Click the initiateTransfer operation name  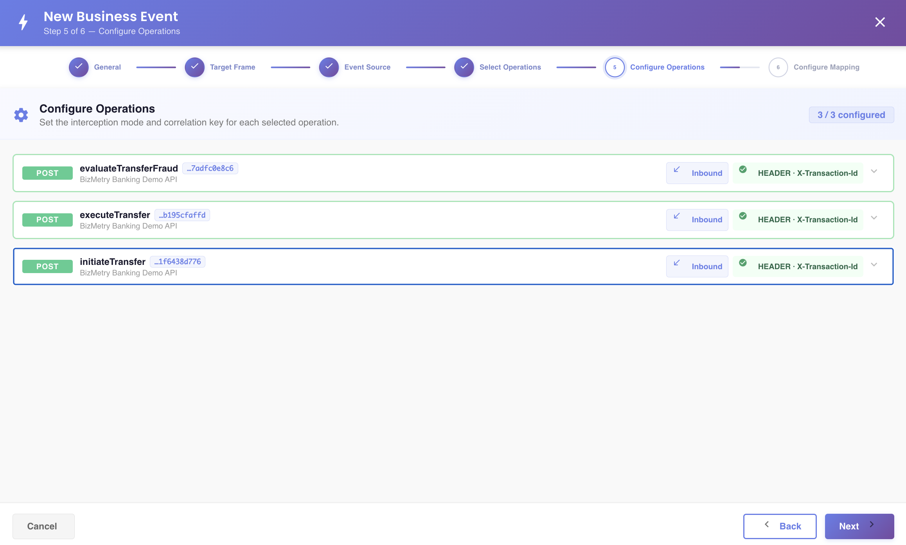click(x=112, y=262)
